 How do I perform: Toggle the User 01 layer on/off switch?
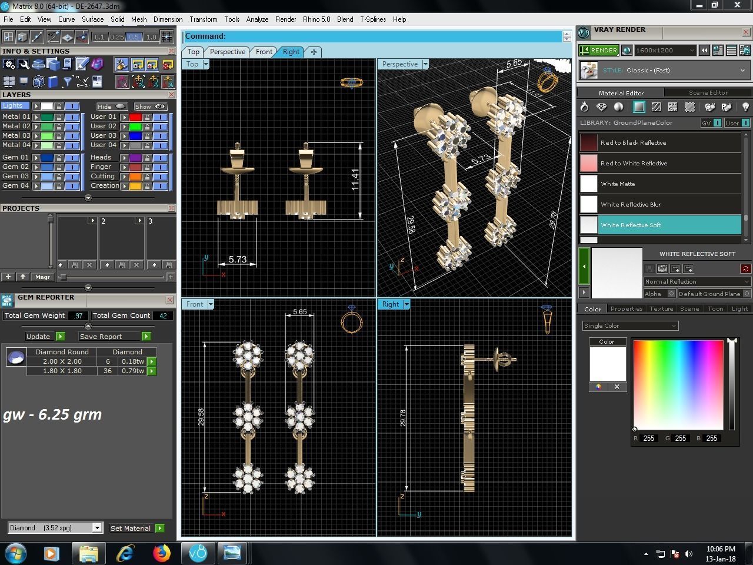[x=160, y=117]
